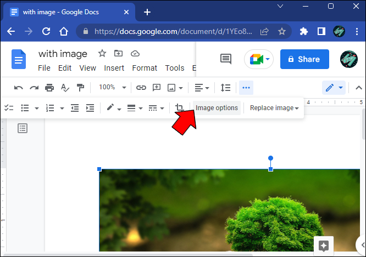Click the Add comment icon

pos(157,88)
